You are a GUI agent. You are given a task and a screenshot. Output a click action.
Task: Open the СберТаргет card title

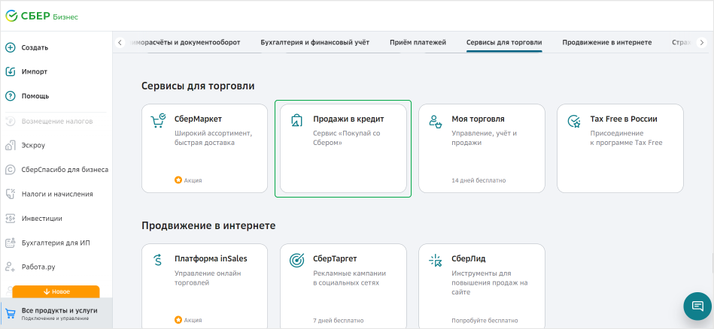tap(335, 258)
